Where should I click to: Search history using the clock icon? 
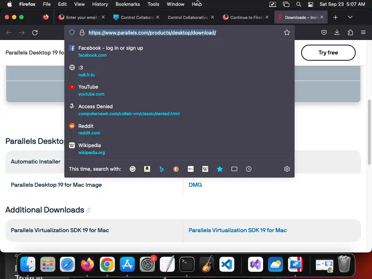248,169
